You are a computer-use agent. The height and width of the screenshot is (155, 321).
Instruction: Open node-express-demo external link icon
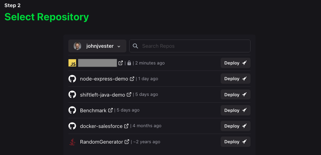(x=132, y=79)
